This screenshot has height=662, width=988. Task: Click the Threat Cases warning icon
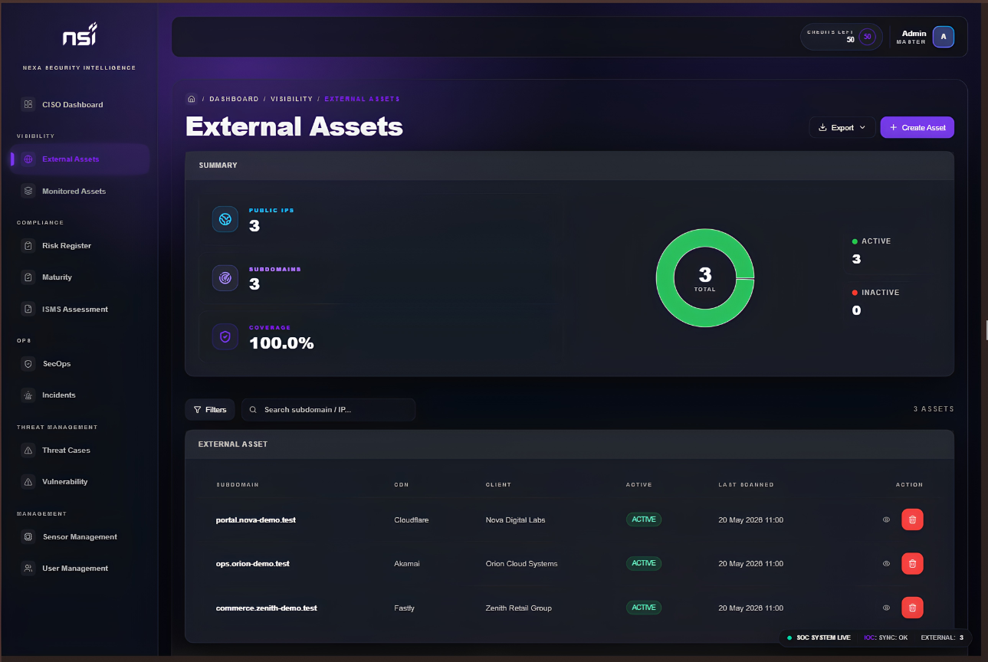click(28, 451)
